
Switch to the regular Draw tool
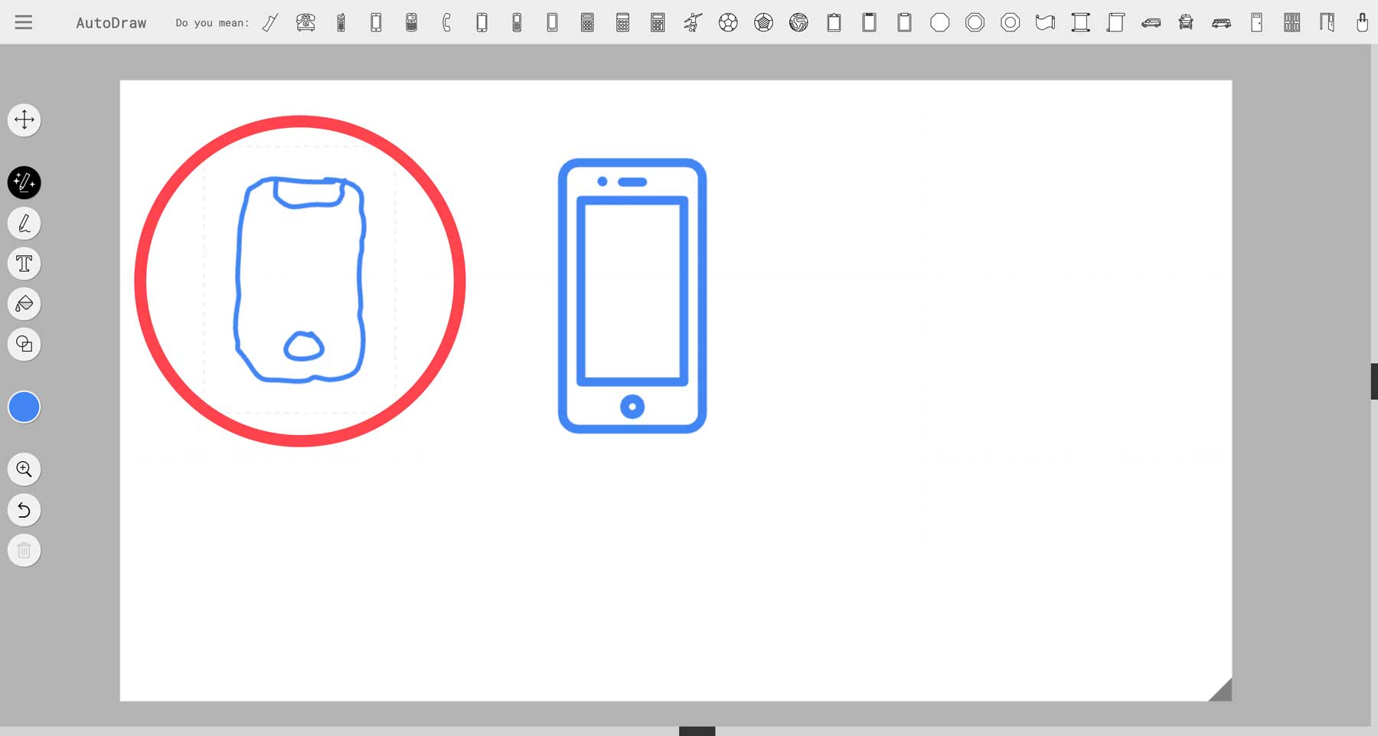[24, 223]
